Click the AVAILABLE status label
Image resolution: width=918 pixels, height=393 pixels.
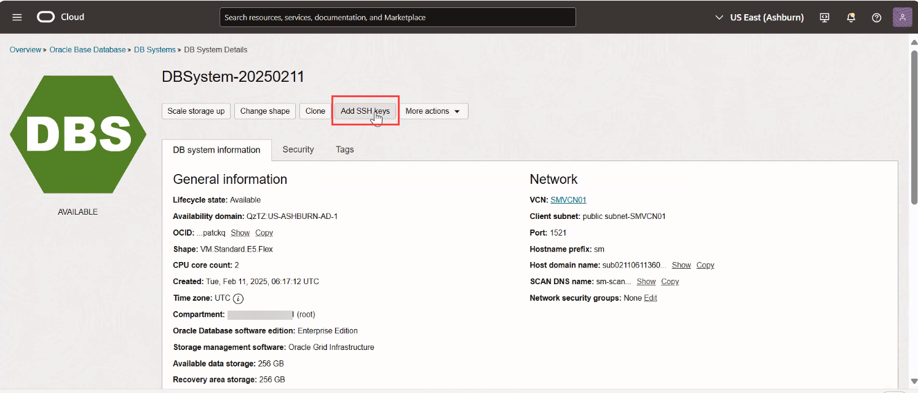78,212
